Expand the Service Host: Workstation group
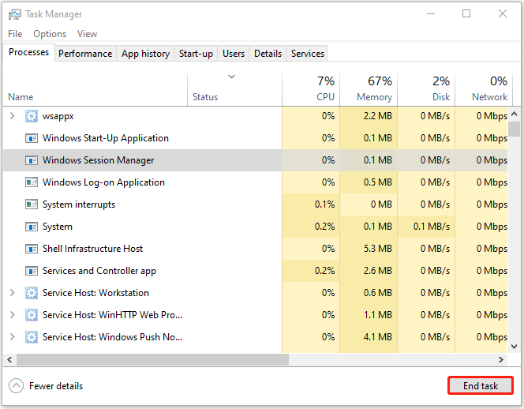 click(13, 293)
